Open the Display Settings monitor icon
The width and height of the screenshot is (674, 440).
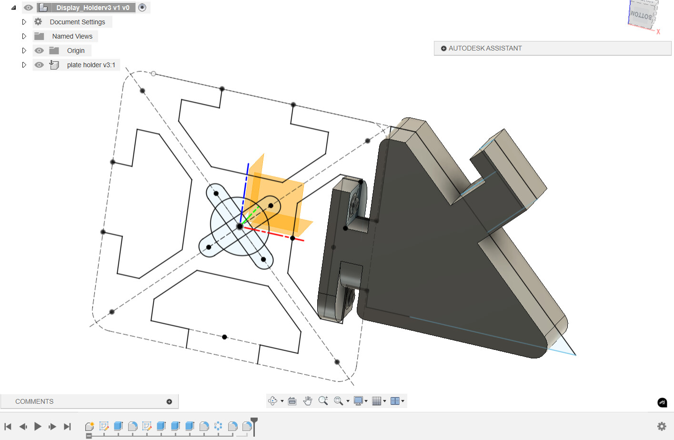click(x=358, y=401)
